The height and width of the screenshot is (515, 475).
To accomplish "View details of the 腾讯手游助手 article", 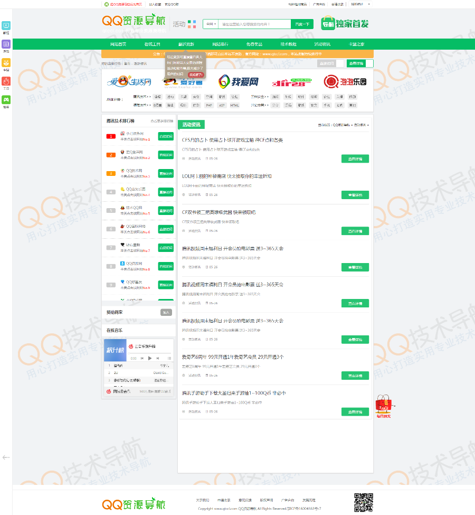I will pos(355,412).
